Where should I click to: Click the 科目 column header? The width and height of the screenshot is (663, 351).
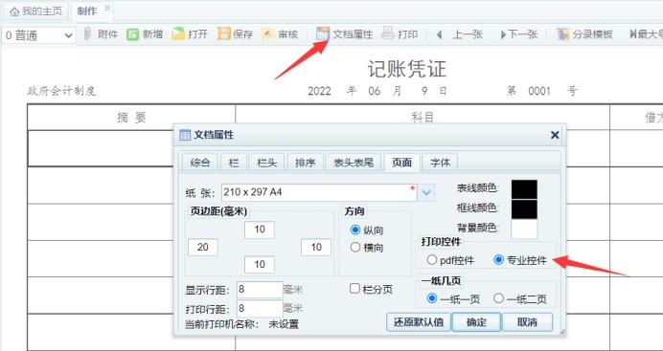(x=423, y=118)
